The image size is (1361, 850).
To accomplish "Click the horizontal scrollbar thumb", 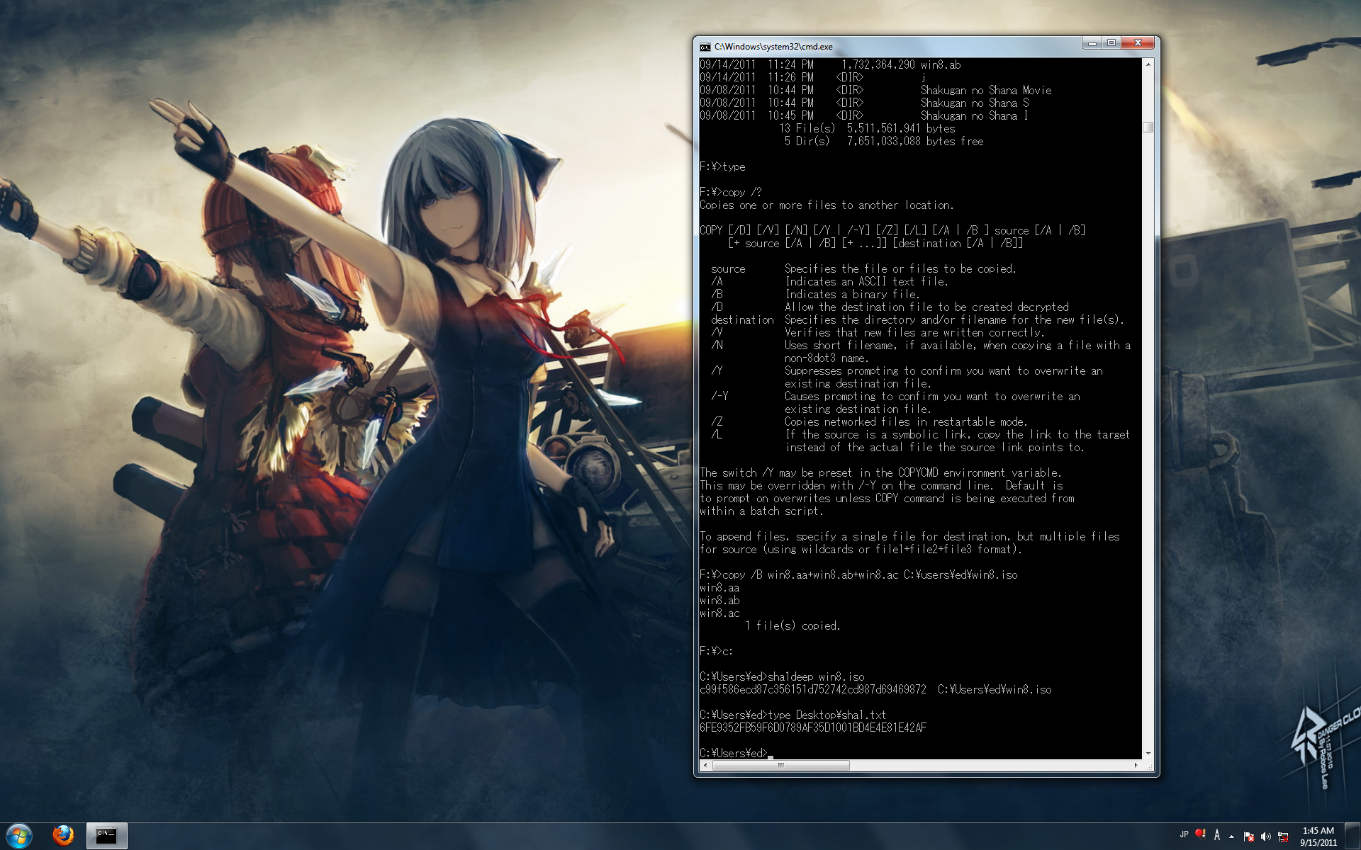I will pyautogui.click(x=780, y=765).
